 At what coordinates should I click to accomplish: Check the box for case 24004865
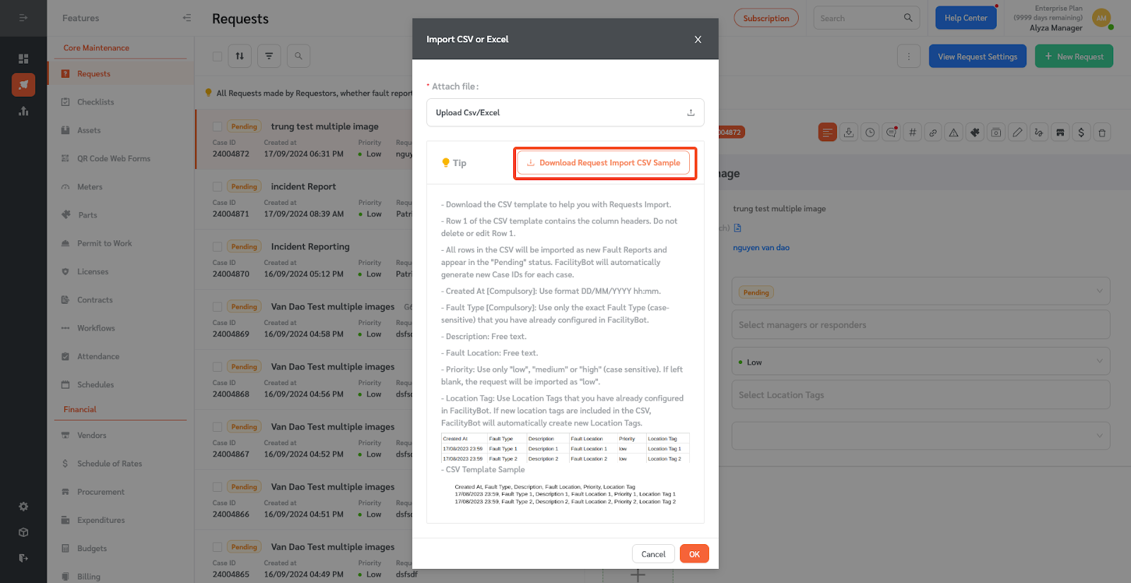click(x=217, y=547)
